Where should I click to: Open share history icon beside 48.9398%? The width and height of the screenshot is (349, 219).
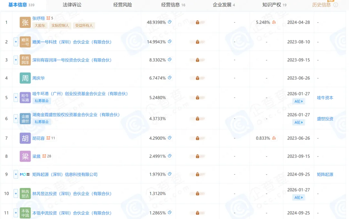point(170,22)
